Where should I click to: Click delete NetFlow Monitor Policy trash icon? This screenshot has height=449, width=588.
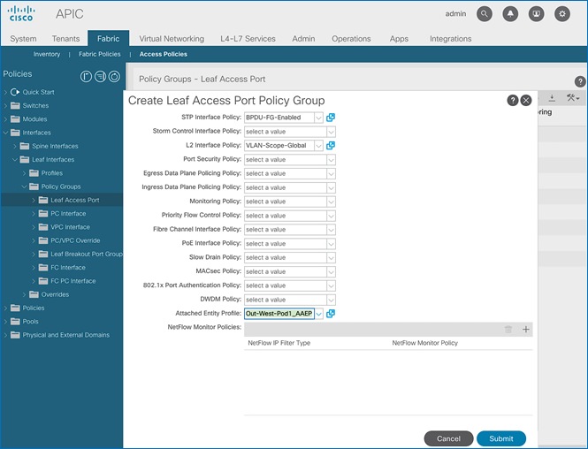[x=508, y=329]
